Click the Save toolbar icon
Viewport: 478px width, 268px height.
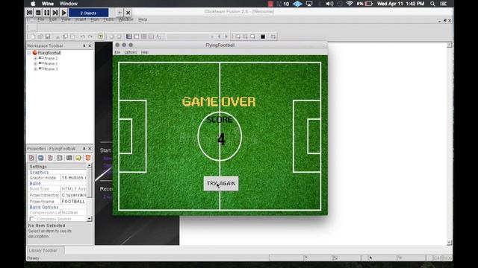click(48, 36)
